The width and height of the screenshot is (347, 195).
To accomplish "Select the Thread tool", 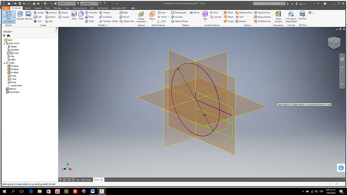I will tap(105, 13).
